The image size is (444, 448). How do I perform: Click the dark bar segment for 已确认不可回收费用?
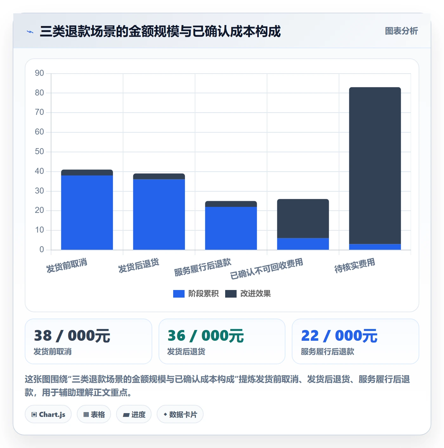click(x=303, y=219)
